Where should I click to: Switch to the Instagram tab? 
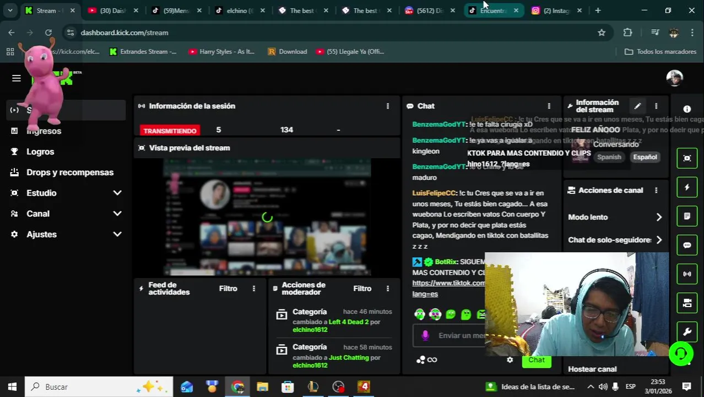coord(556,10)
